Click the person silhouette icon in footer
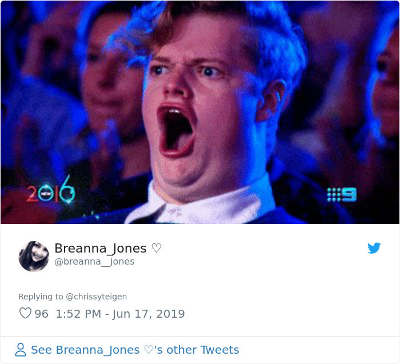 21,350
